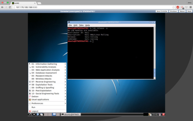Select the Preferences menu text

(x=37, y=103)
